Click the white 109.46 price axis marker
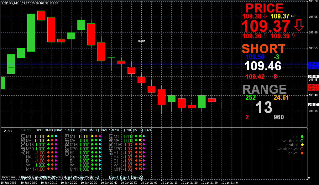 coord(313,77)
